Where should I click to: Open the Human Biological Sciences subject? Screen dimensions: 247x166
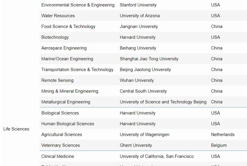pos(68,124)
